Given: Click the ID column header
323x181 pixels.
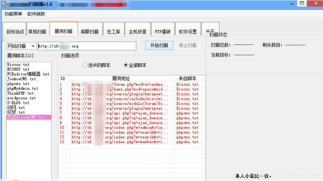Looking at the screenshot, I should click(64, 78).
